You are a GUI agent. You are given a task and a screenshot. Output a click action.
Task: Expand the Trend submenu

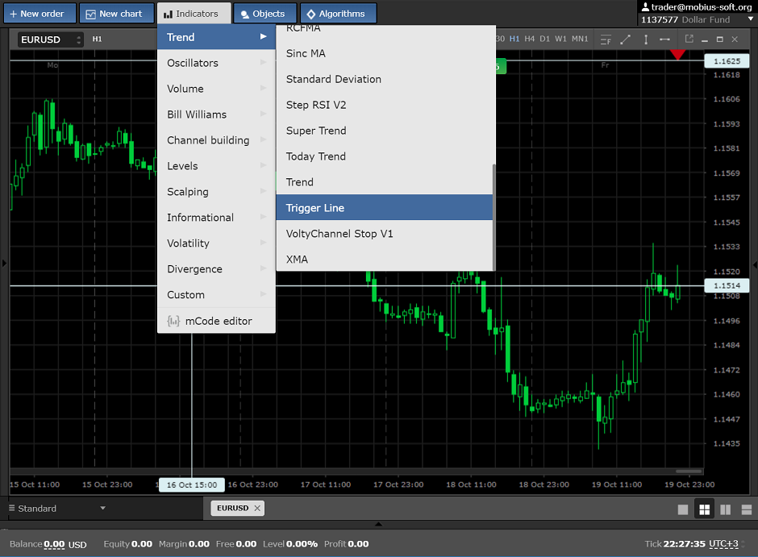217,37
